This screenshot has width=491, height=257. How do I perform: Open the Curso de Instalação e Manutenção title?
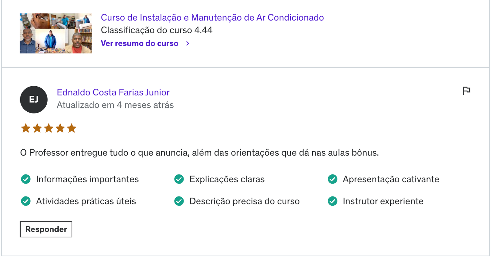click(212, 17)
